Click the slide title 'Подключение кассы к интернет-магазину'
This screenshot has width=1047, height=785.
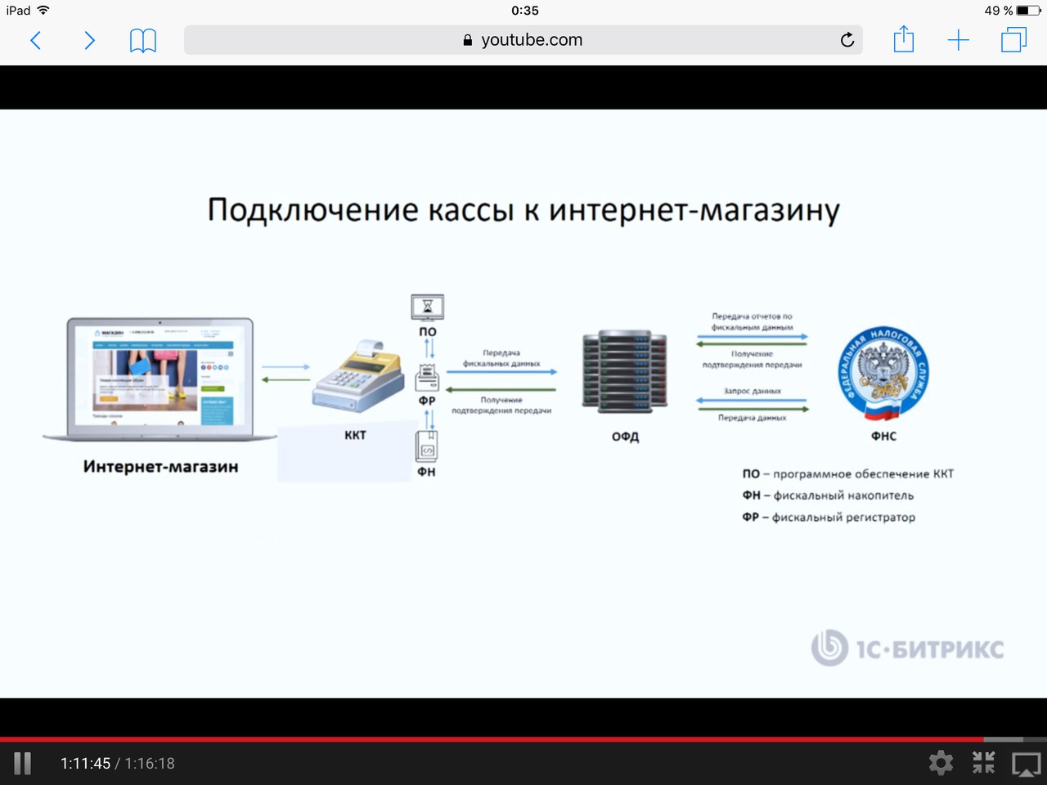point(523,210)
